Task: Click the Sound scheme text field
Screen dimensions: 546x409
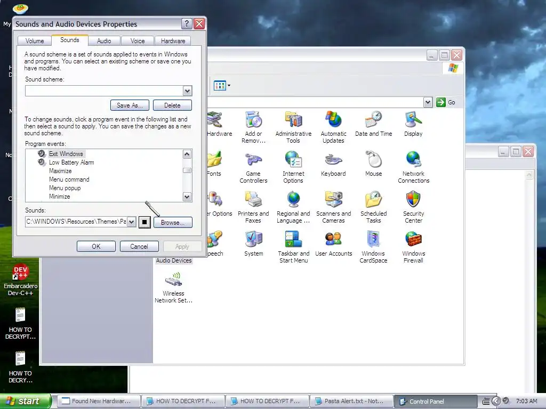Action: 104,91
